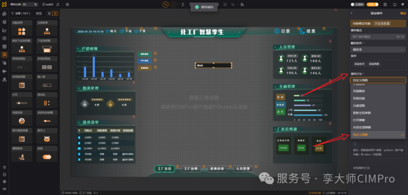Click the lock icon beside 人员管理 panel
The height and width of the screenshot is (195, 408).
330,41
